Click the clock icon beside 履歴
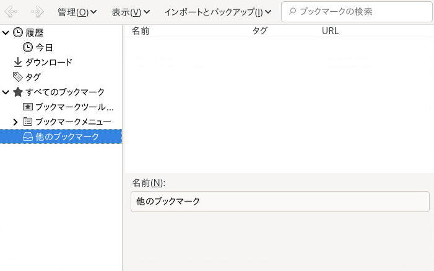434x271 pixels. click(x=18, y=32)
